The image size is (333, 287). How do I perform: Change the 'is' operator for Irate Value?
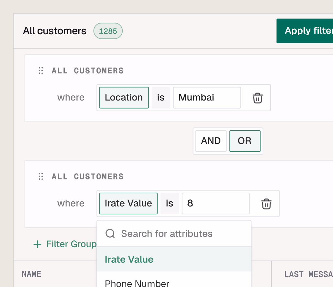coord(170,204)
